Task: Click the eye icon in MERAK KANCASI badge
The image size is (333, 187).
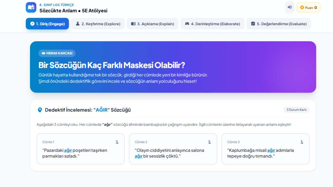Action: pyautogui.click(x=43, y=53)
